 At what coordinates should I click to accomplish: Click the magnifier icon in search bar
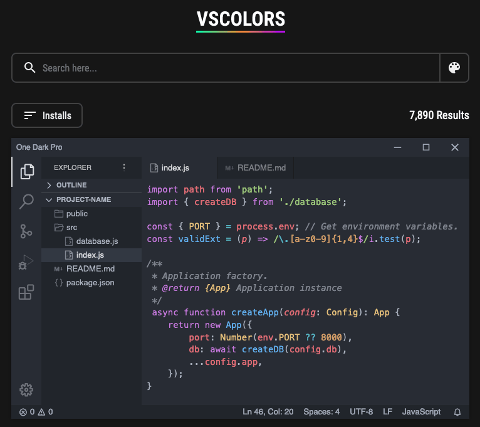[29, 68]
